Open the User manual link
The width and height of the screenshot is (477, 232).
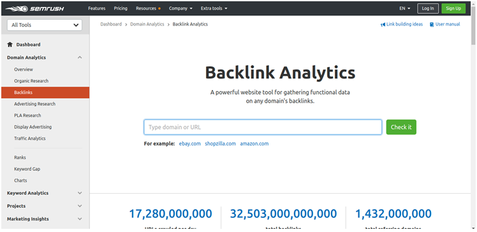(x=448, y=24)
